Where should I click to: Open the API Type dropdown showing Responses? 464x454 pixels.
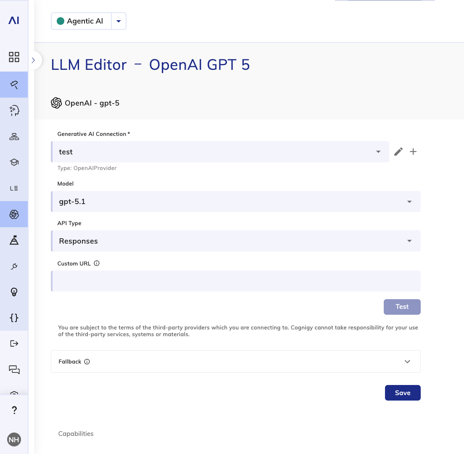(x=235, y=241)
